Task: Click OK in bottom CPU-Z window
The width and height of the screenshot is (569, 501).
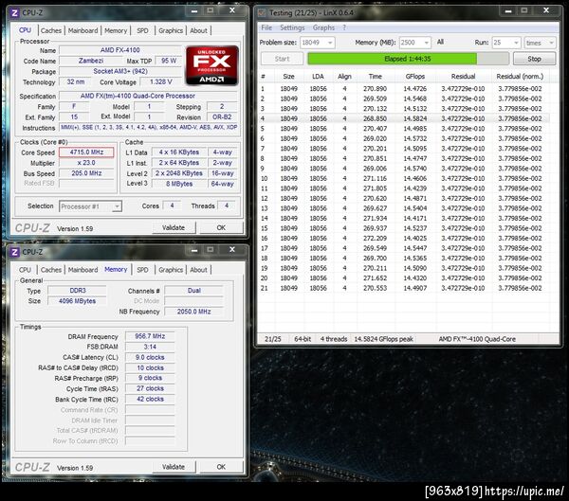Action: tap(221, 467)
